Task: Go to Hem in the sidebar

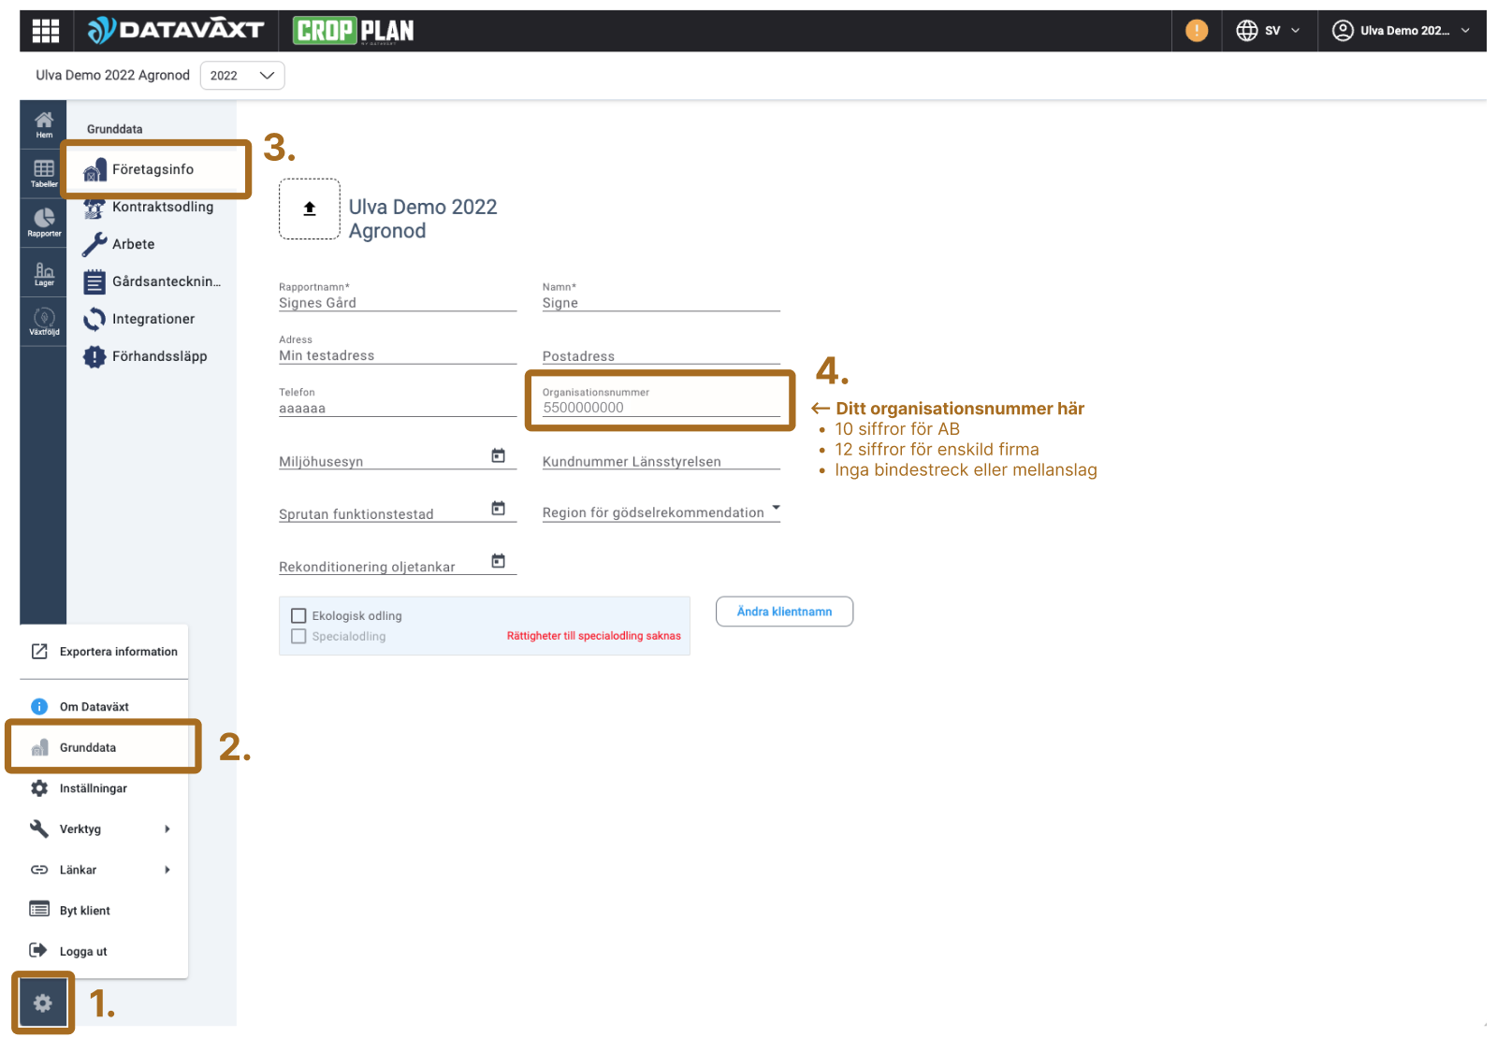Action: (44, 124)
